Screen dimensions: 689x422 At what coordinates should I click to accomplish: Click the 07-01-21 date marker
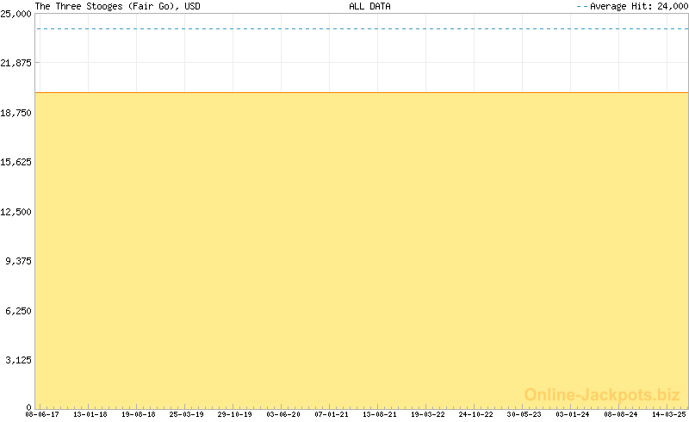pos(332,414)
